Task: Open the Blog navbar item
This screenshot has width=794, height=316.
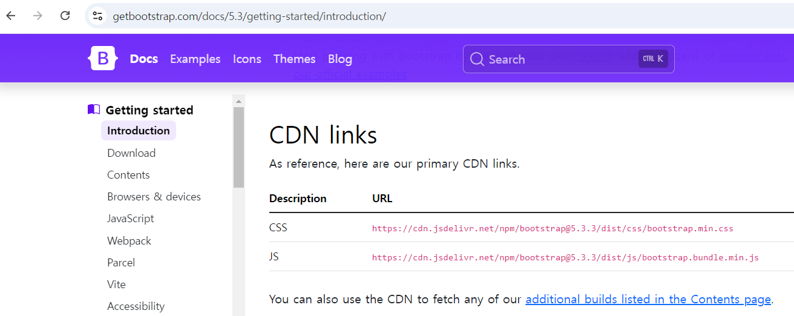Action: (x=340, y=59)
